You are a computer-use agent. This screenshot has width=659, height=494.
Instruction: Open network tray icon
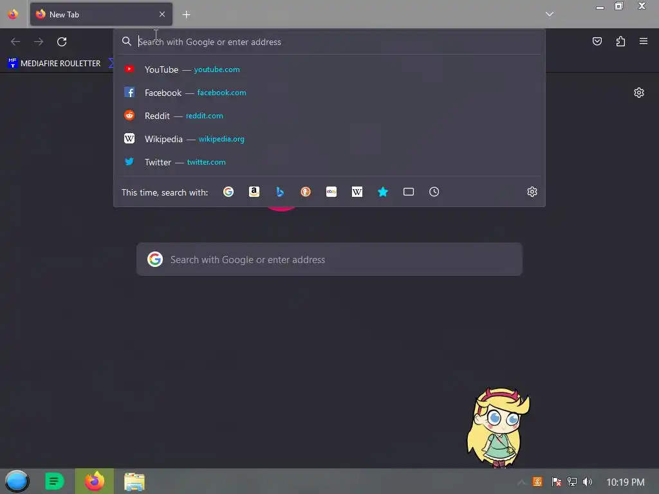(571, 482)
